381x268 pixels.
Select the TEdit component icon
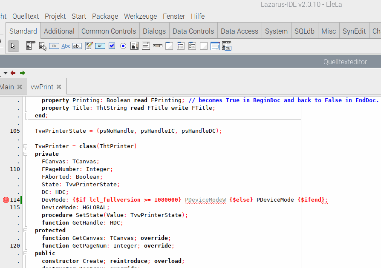(x=77, y=46)
